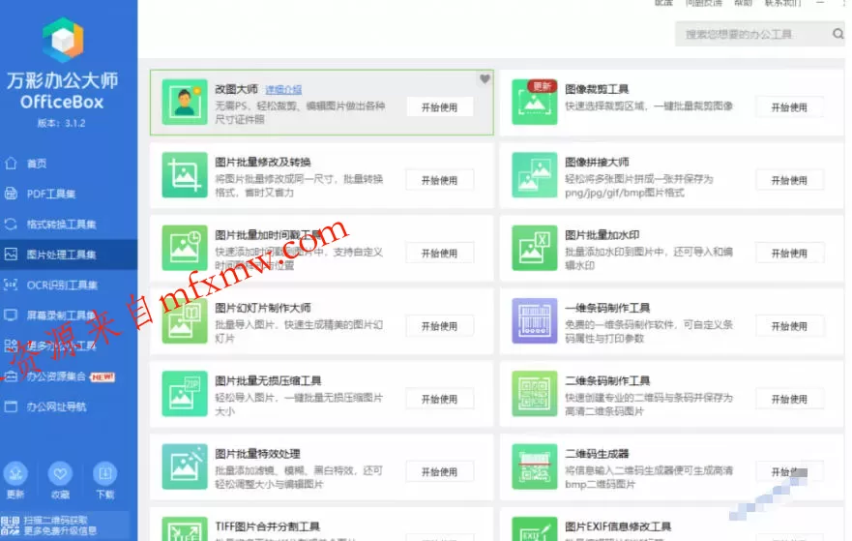Click the 图像裁剪工具 icon
Screen dimensions: 852x541
(535, 103)
